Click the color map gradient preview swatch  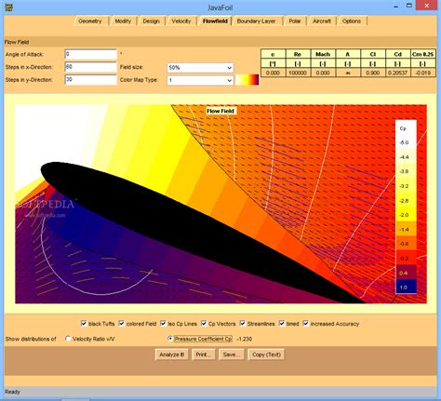coord(247,80)
